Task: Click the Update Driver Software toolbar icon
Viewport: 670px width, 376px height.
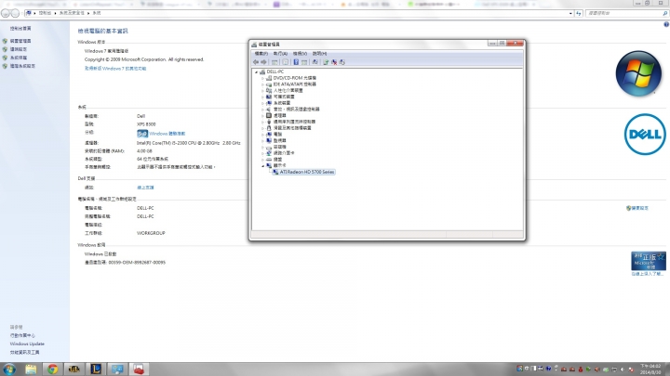Action: [x=326, y=62]
